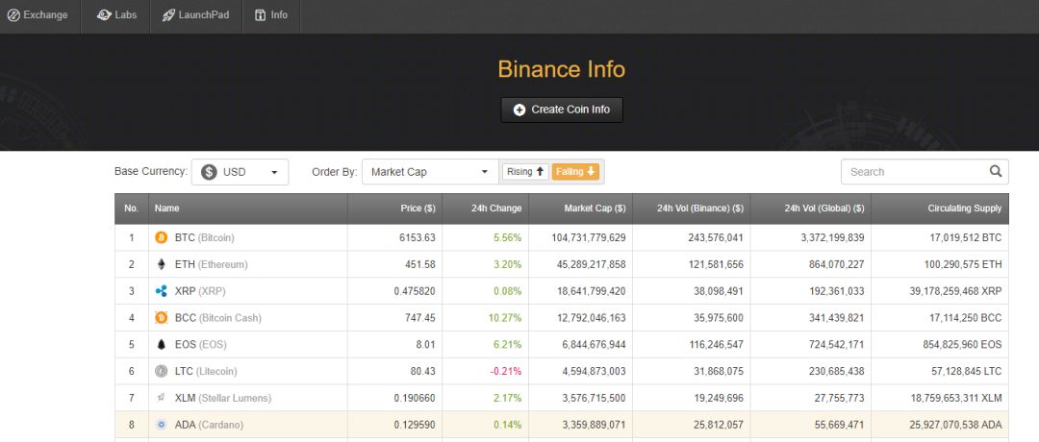Click the Ethereum coin icon

161,264
